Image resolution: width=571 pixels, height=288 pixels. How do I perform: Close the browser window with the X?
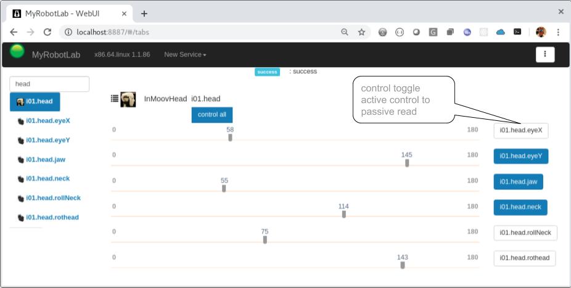[561, 12]
